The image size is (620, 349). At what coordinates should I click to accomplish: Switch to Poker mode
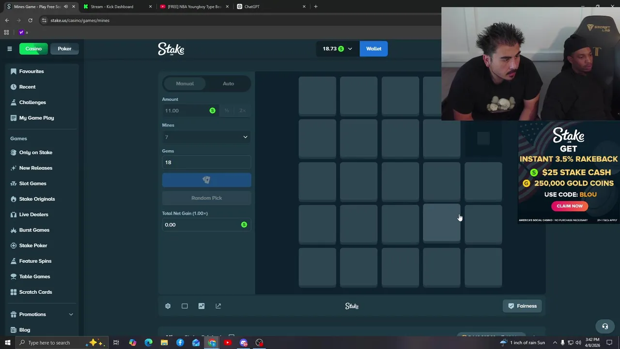pyautogui.click(x=64, y=48)
